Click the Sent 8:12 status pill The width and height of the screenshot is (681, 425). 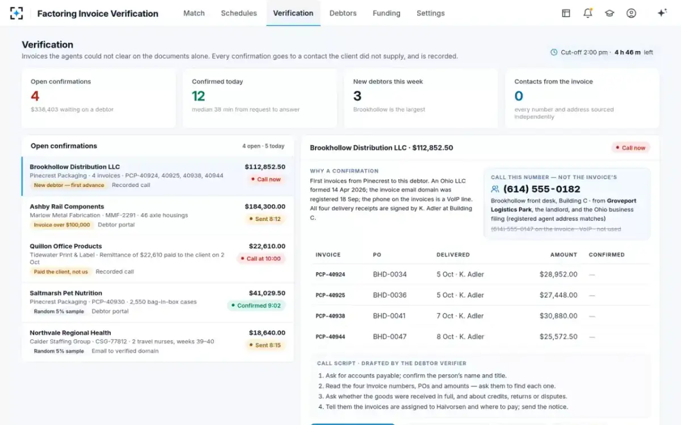click(266, 219)
